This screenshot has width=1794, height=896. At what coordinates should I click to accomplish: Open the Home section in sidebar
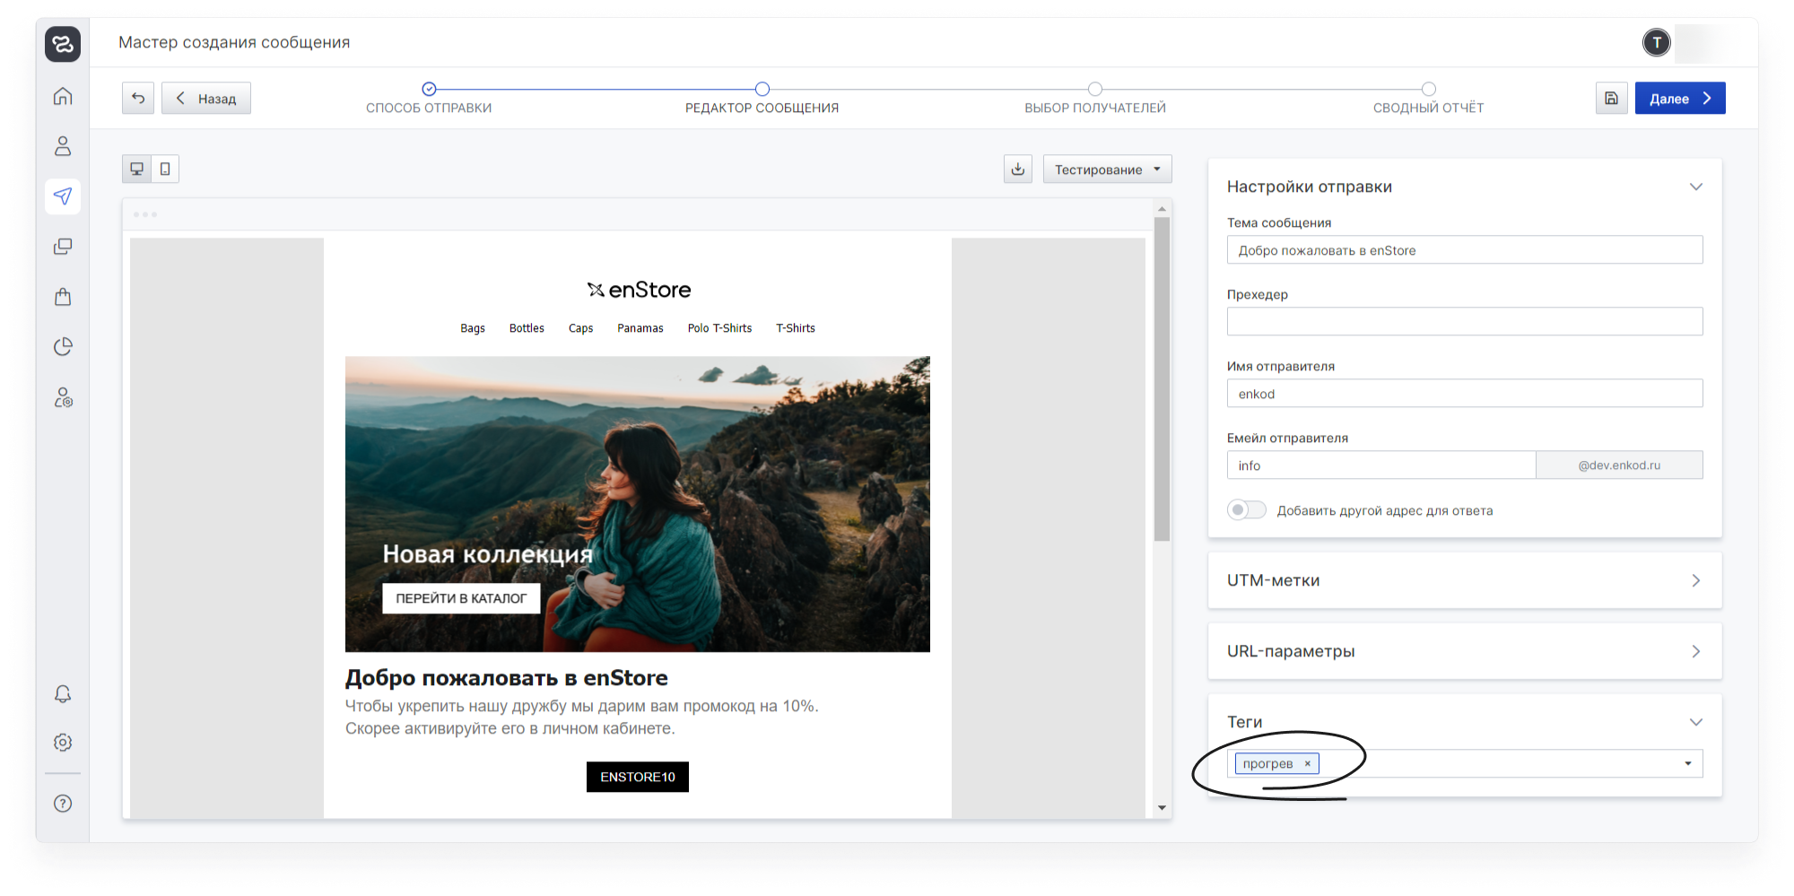63,96
